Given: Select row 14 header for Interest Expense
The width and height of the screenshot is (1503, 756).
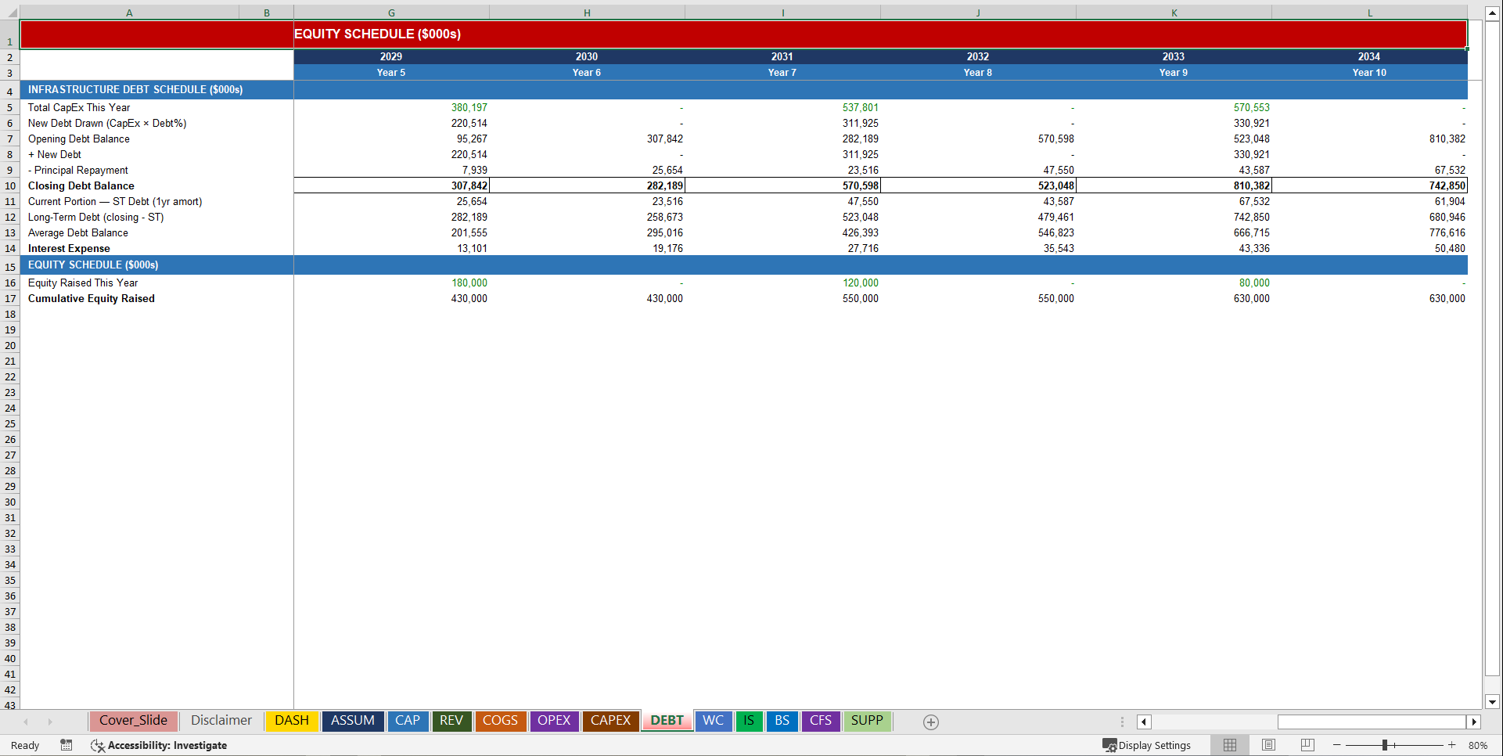Looking at the screenshot, I should [x=10, y=248].
